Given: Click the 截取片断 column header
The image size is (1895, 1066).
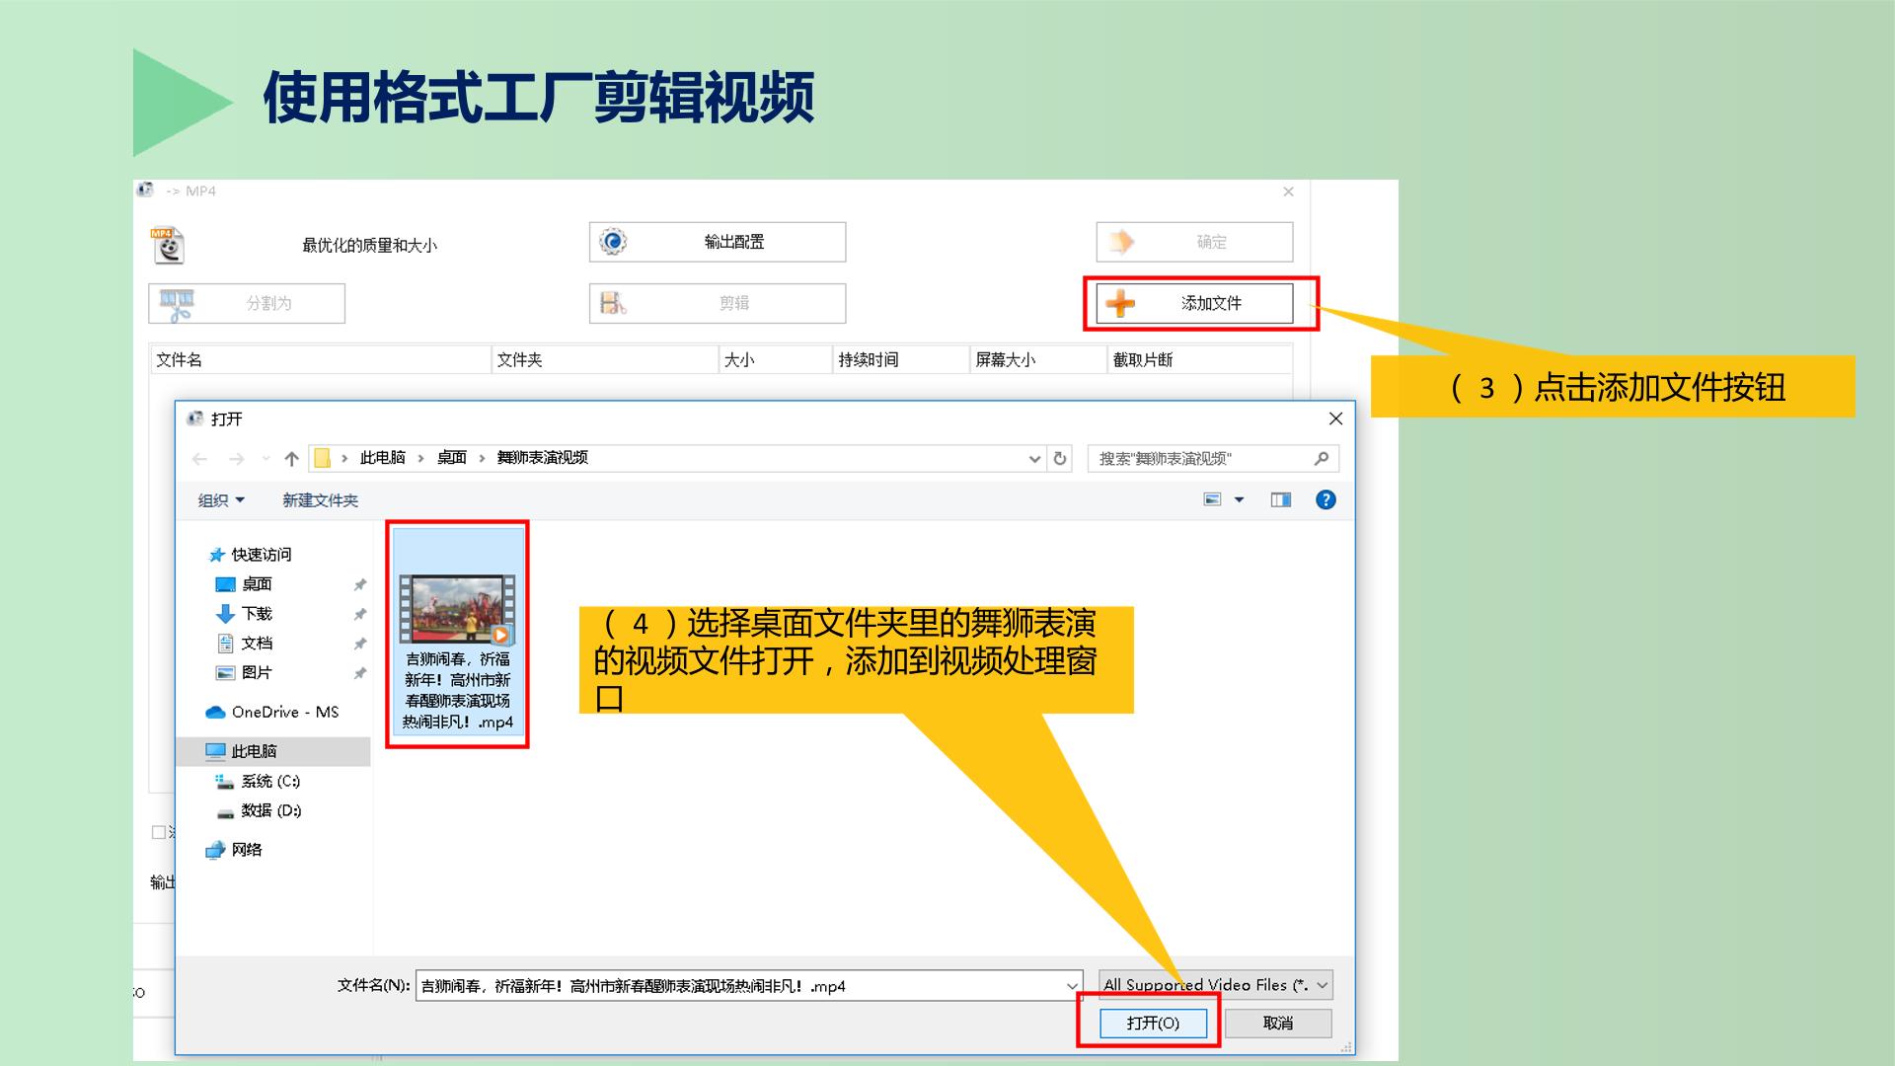Looking at the screenshot, I should click(x=1200, y=360).
